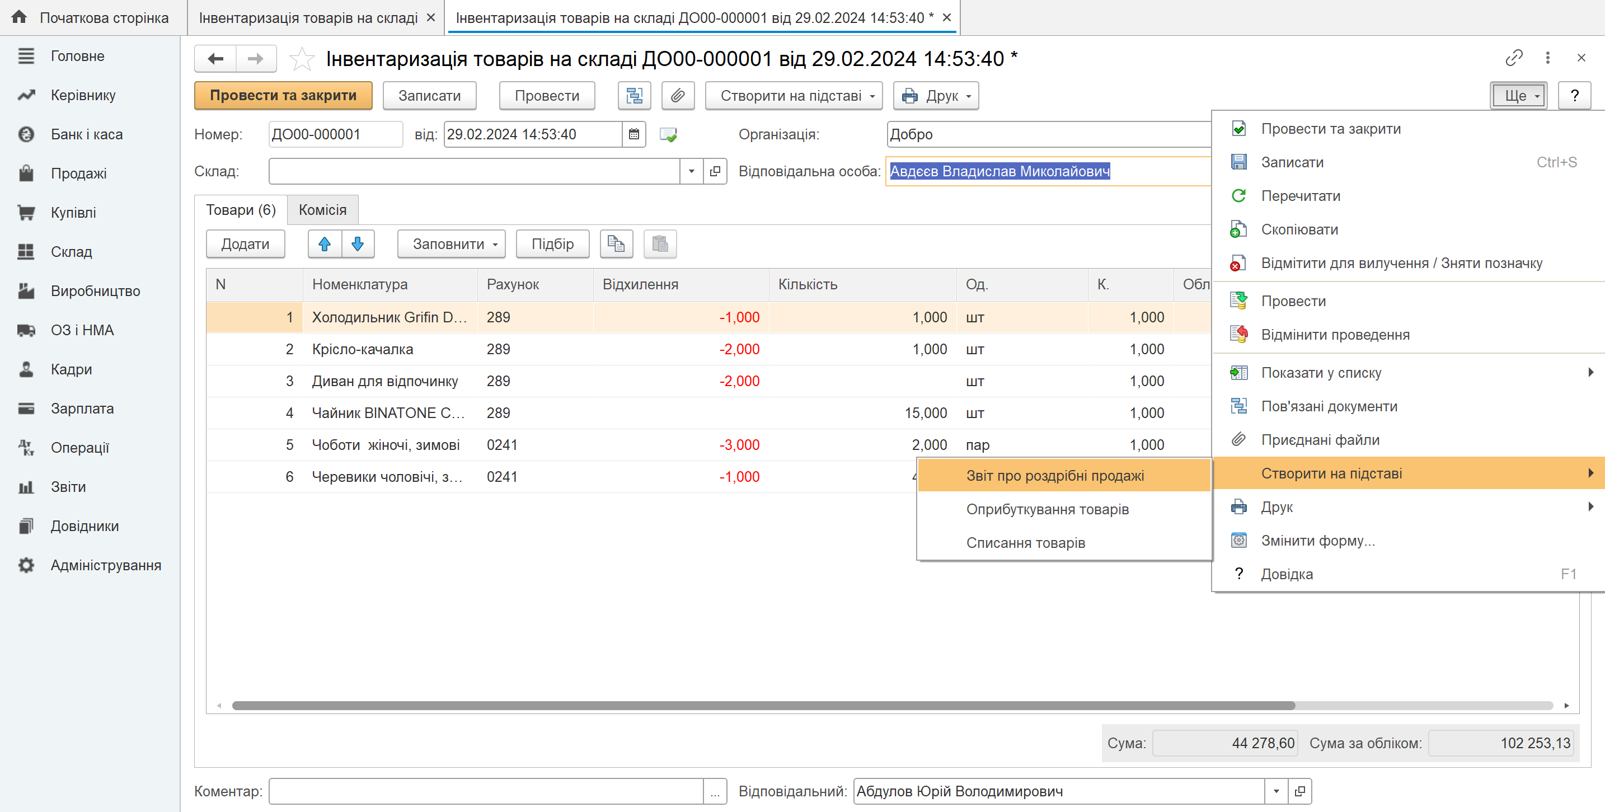Open Склад field form icon
The image size is (1605, 812).
tap(715, 171)
